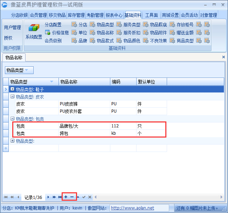This screenshot has width=228, height=213.
Task: Collapse the 物品类型: 包类 group
Action: 13,119
